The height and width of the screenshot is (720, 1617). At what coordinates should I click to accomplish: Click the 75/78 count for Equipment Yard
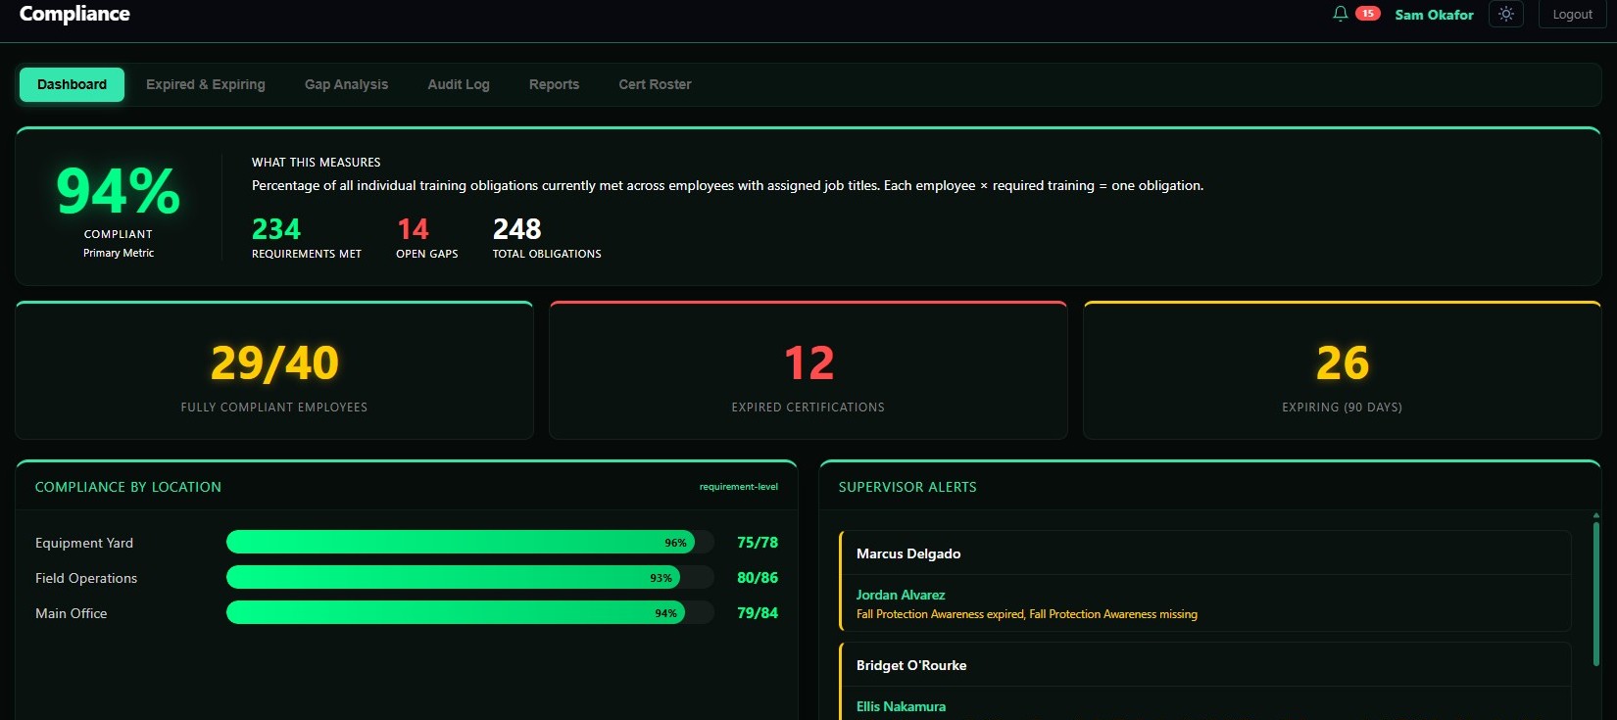point(758,543)
